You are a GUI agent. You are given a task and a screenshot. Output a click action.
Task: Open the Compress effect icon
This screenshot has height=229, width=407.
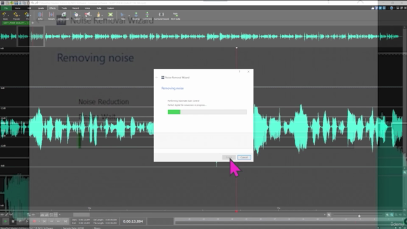(147, 15)
